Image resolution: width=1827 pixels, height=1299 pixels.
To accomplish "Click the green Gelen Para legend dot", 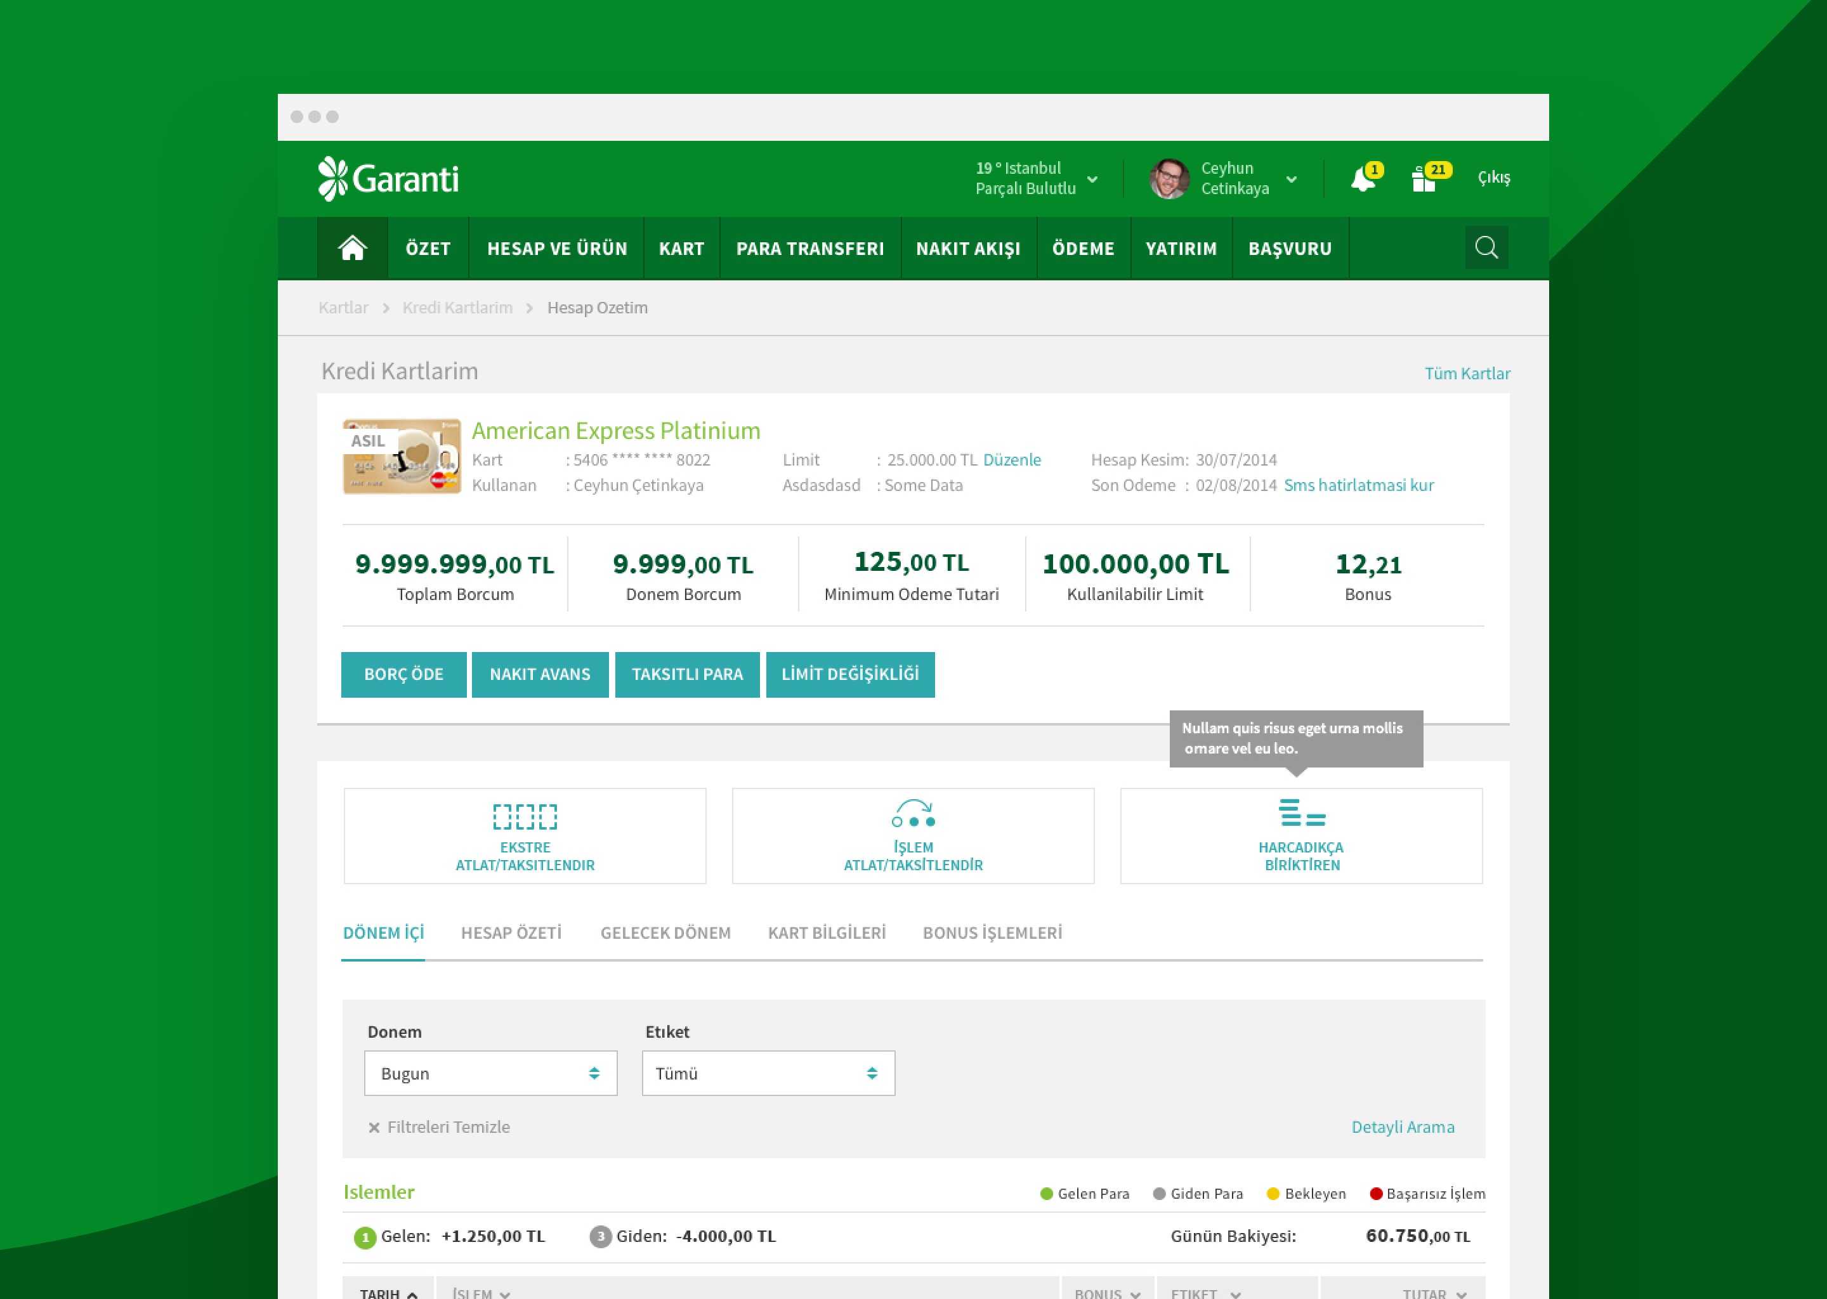I will coord(1045,1194).
